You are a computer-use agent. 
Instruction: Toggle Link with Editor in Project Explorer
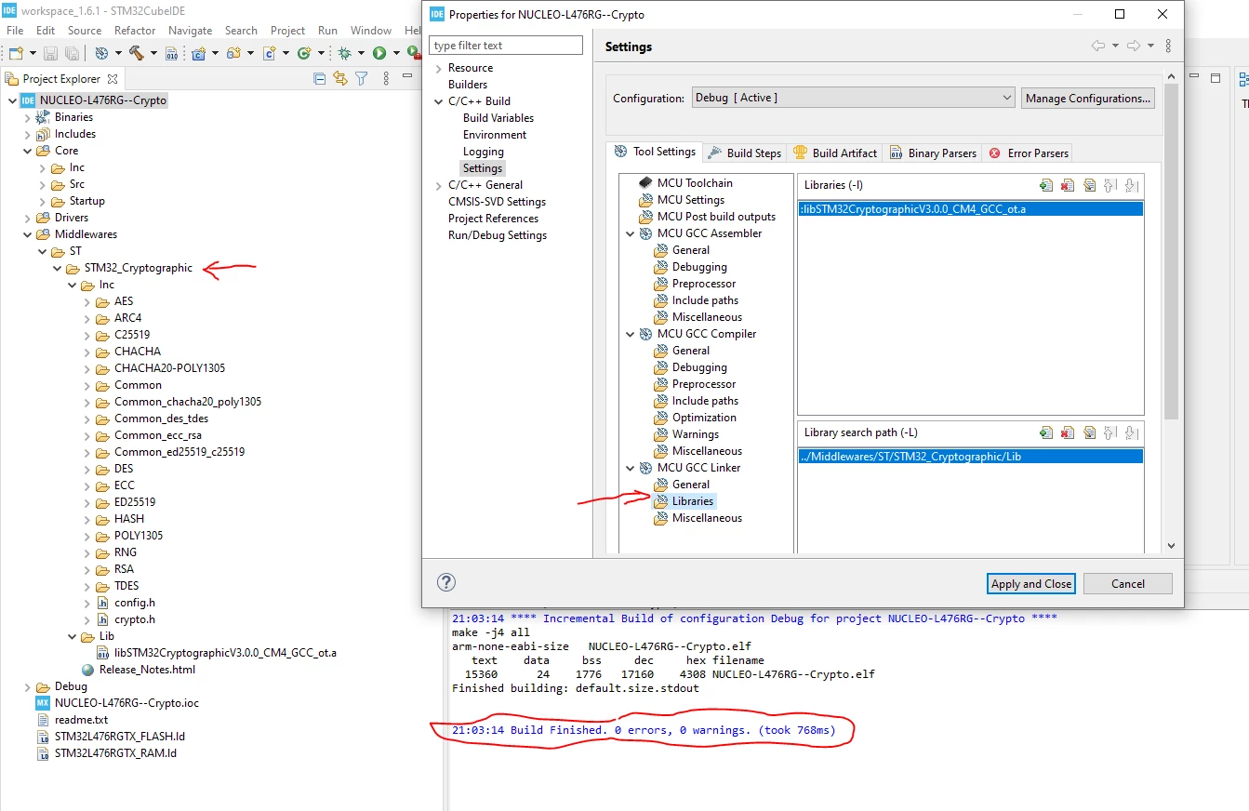point(340,79)
